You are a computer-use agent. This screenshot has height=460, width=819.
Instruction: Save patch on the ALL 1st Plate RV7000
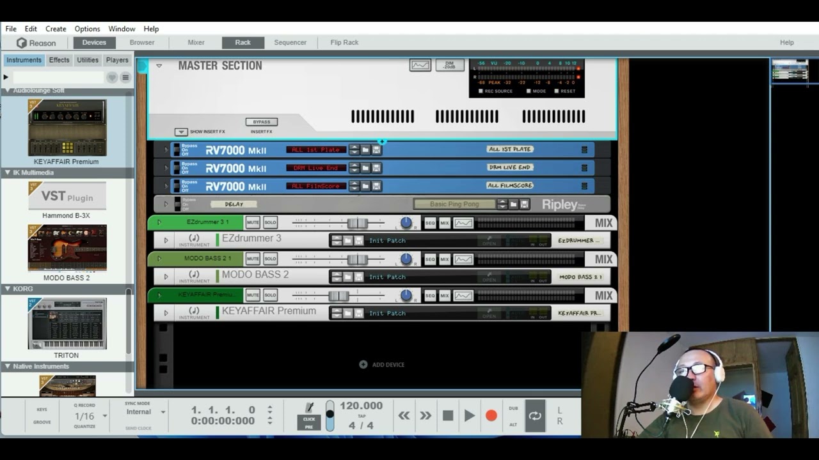click(x=376, y=149)
